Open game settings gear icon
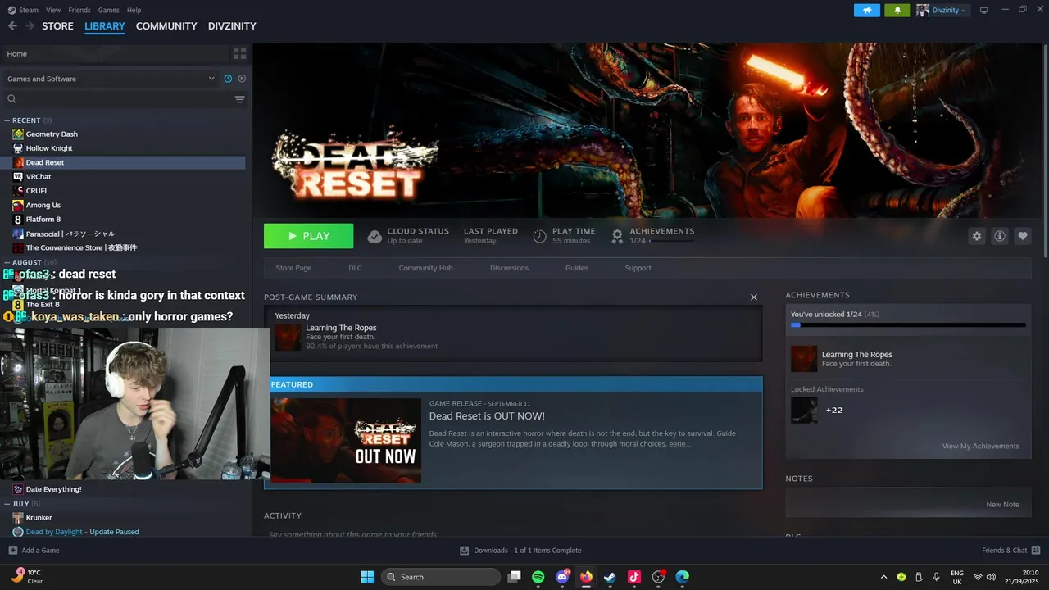Image resolution: width=1049 pixels, height=590 pixels. point(977,236)
